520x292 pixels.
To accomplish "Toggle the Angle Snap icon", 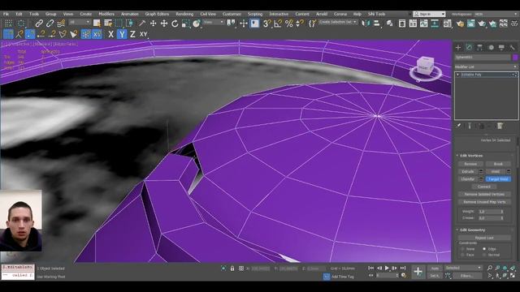I will point(278,24).
